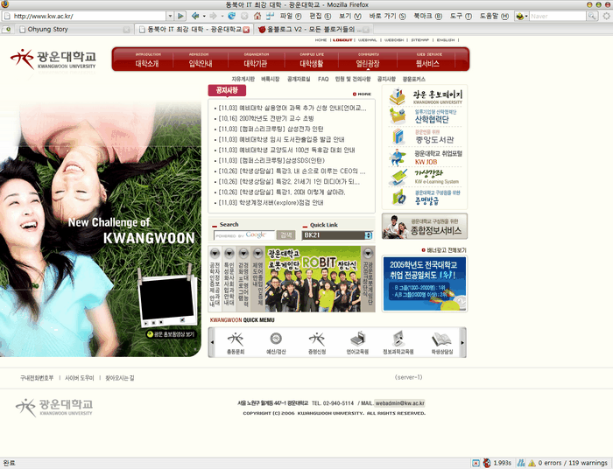Image resolution: width=613 pixels, height=469 pixels.
Task: Open the 편집 (Edit) menu
Action: coord(321,16)
